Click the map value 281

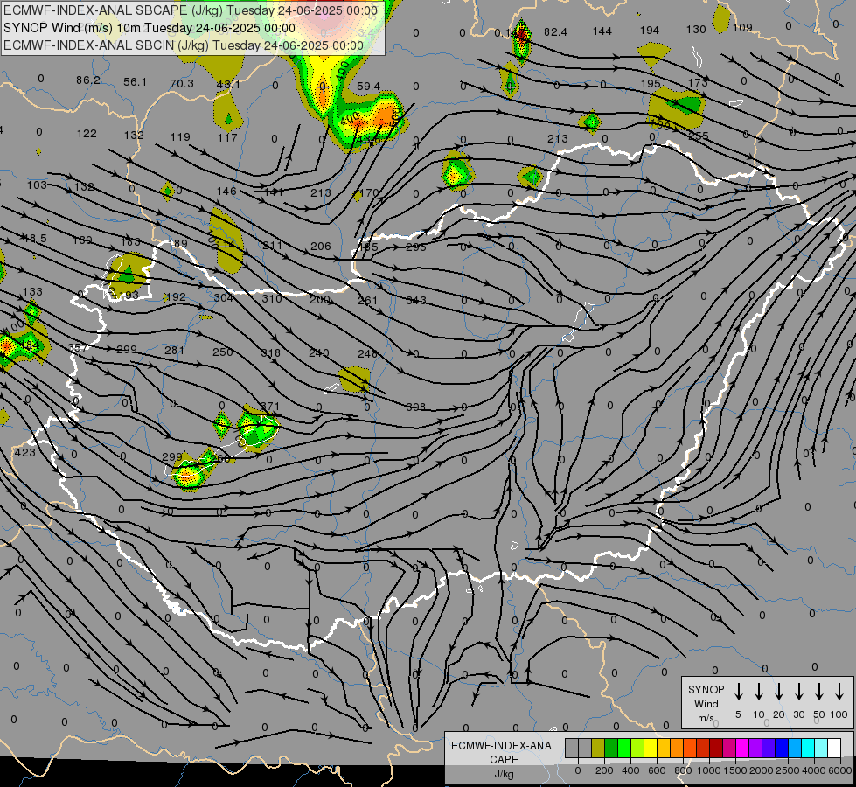174,350
